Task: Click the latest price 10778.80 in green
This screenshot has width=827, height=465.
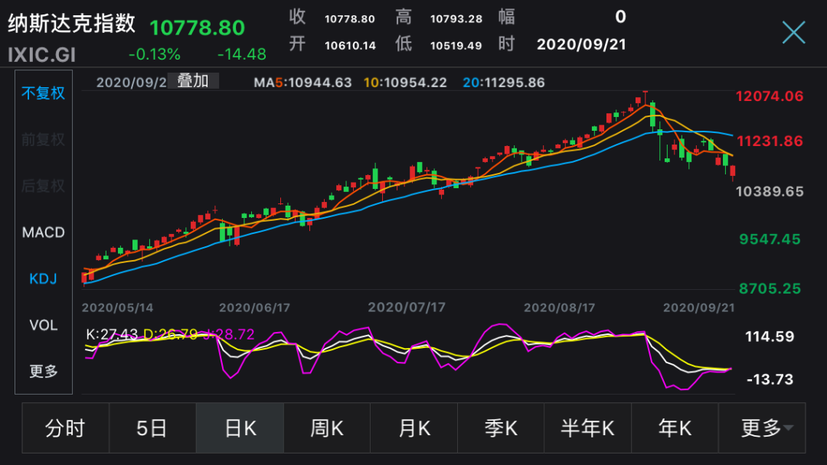Action: point(198,28)
